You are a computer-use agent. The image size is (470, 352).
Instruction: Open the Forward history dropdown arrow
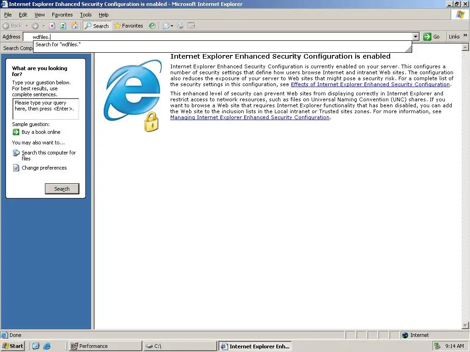pos(44,26)
